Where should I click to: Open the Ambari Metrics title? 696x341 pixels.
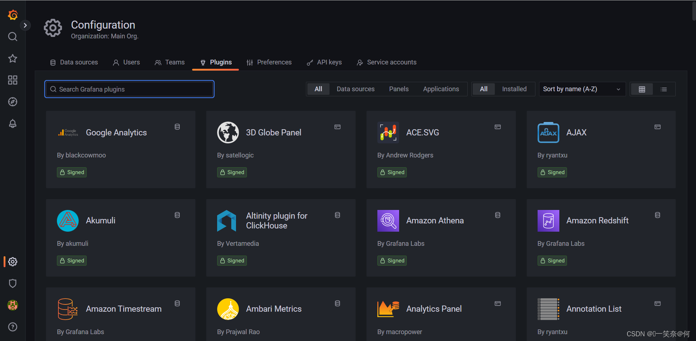coord(274,309)
